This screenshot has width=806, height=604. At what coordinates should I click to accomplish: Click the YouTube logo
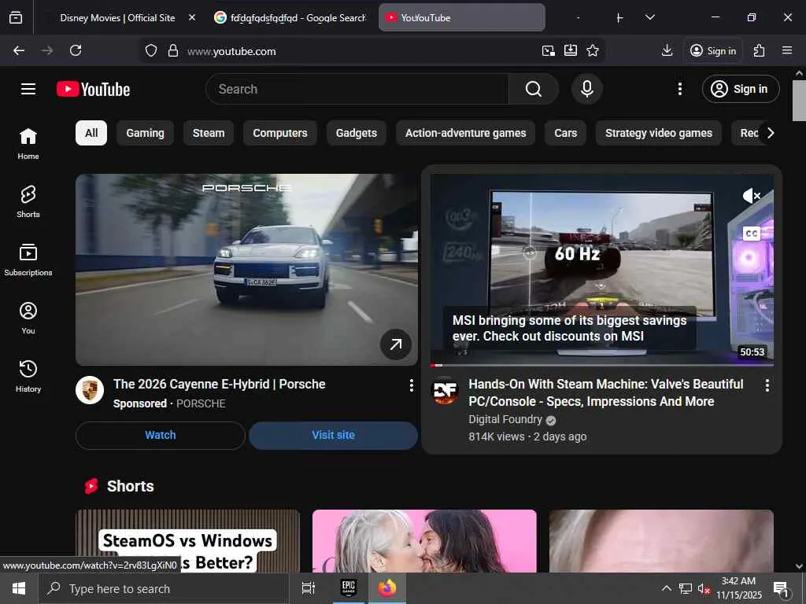coord(93,89)
